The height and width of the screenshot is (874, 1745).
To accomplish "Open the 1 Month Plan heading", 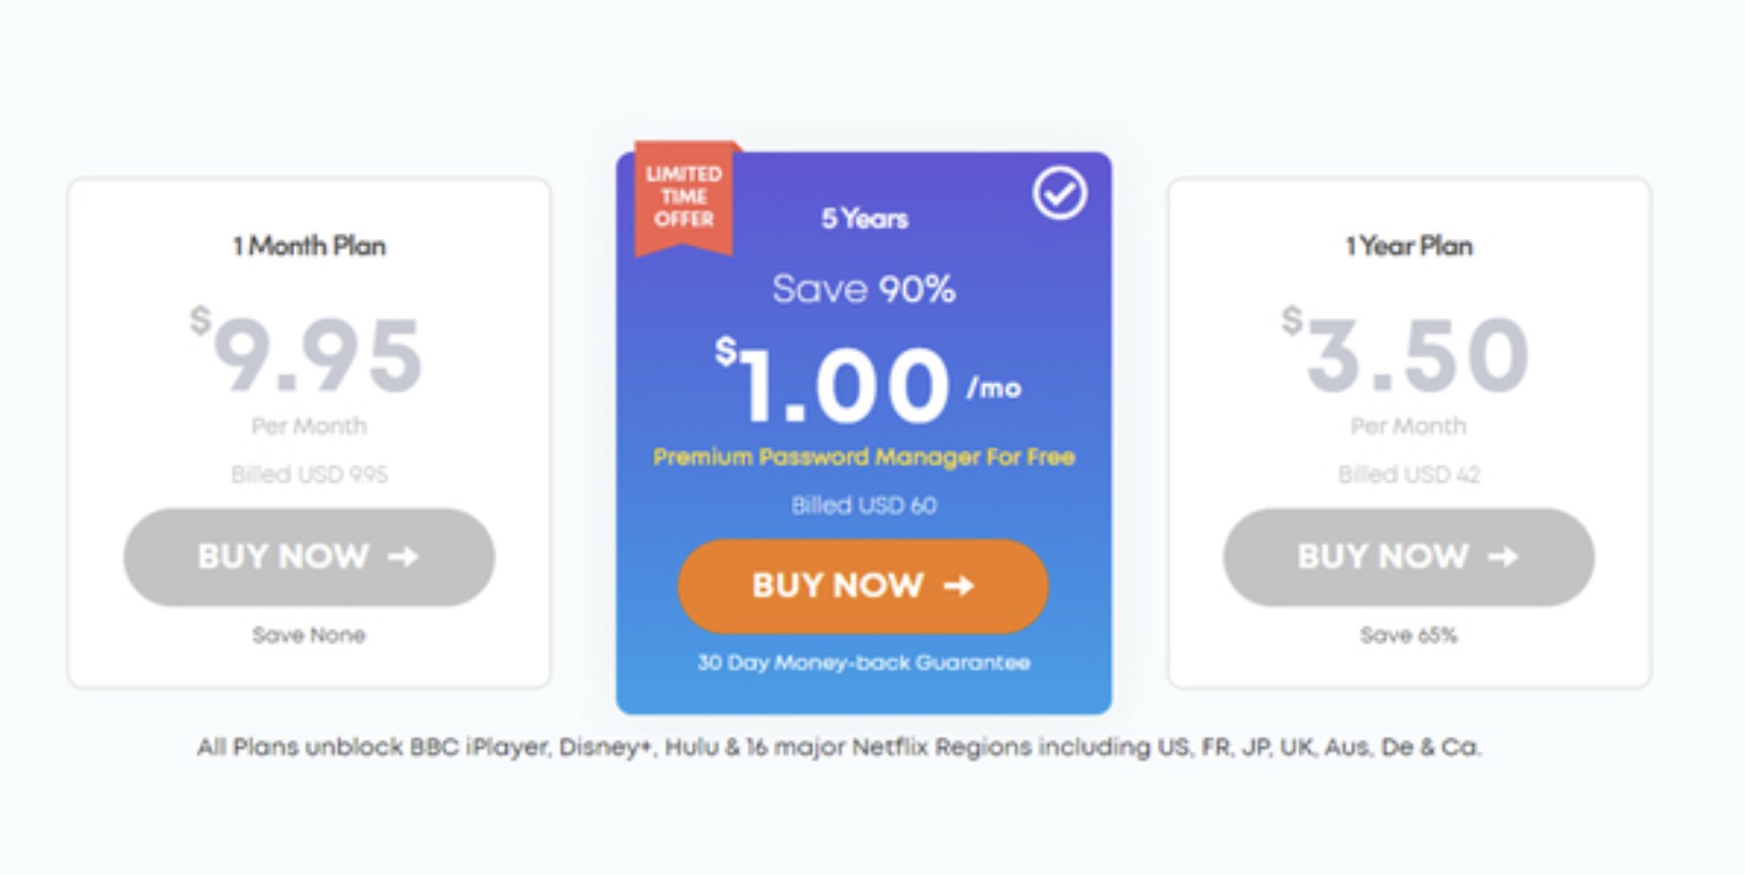I will click(307, 246).
